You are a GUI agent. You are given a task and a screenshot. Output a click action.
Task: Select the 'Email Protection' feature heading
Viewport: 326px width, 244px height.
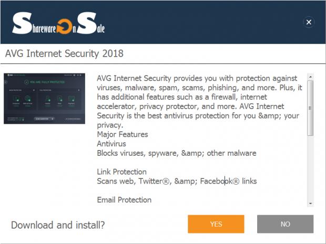click(124, 200)
